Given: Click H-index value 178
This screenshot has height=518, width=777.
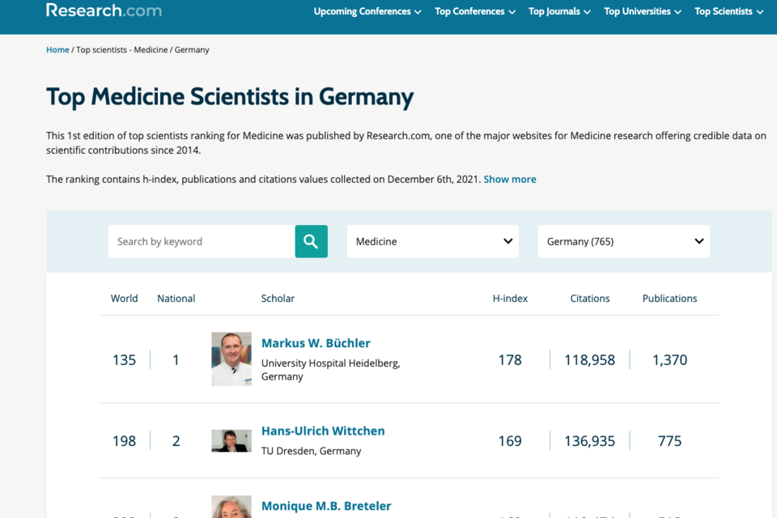Looking at the screenshot, I should click(x=510, y=360).
